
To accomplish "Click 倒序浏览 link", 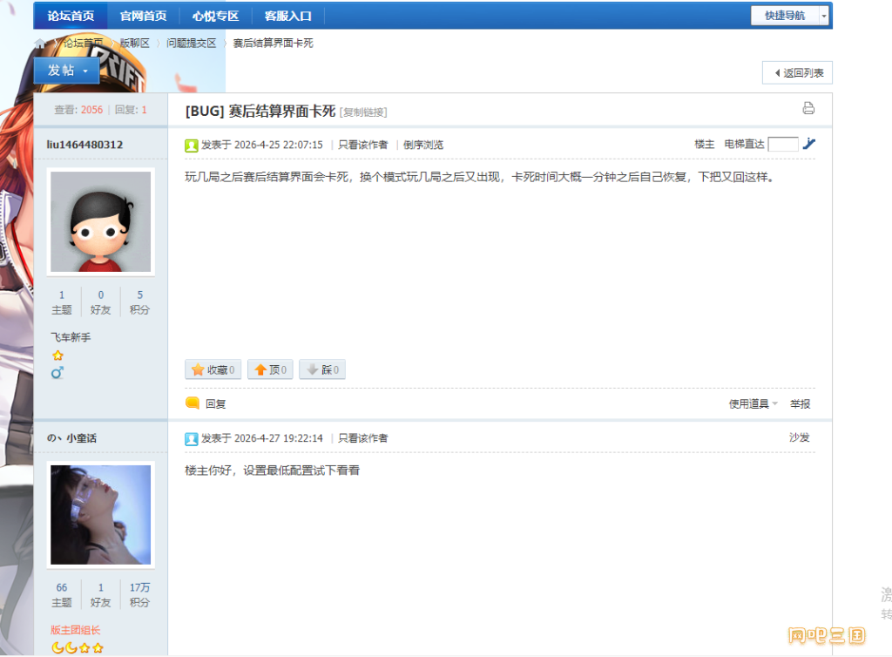I will tap(423, 145).
